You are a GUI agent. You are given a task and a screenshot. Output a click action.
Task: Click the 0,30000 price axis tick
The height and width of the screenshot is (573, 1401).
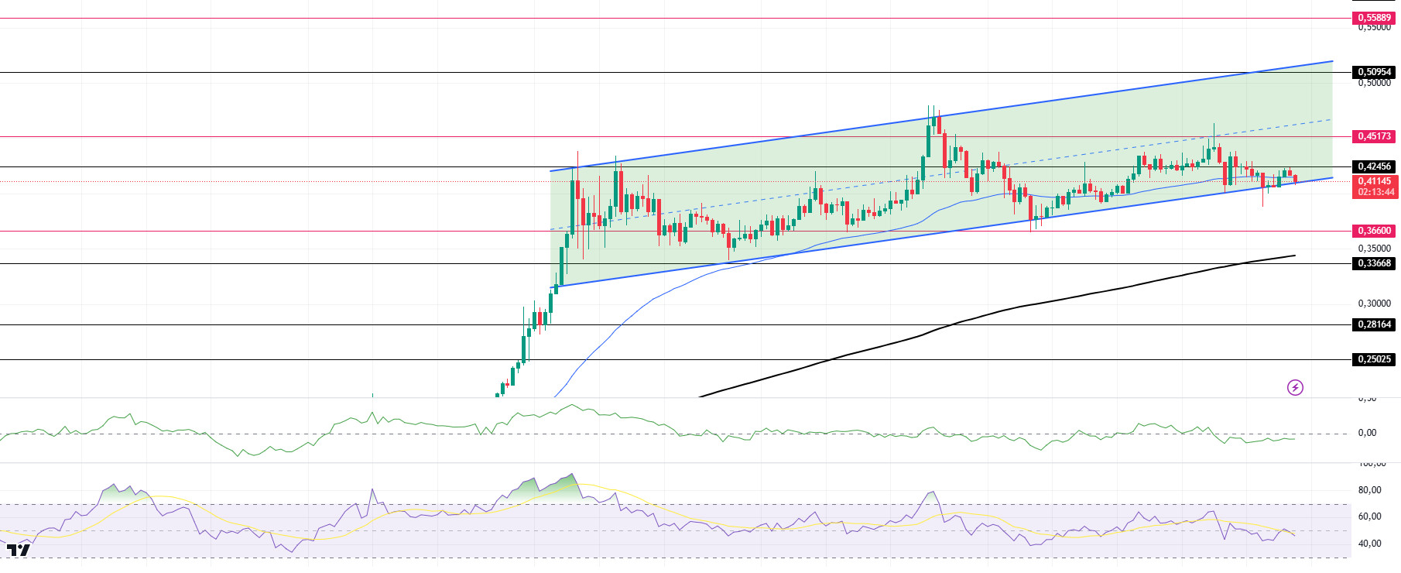[x=1375, y=304]
